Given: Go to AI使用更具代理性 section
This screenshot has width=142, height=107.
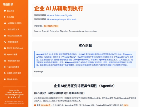Looking at the screenshot, I should pyautogui.click(x=14, y=23).
